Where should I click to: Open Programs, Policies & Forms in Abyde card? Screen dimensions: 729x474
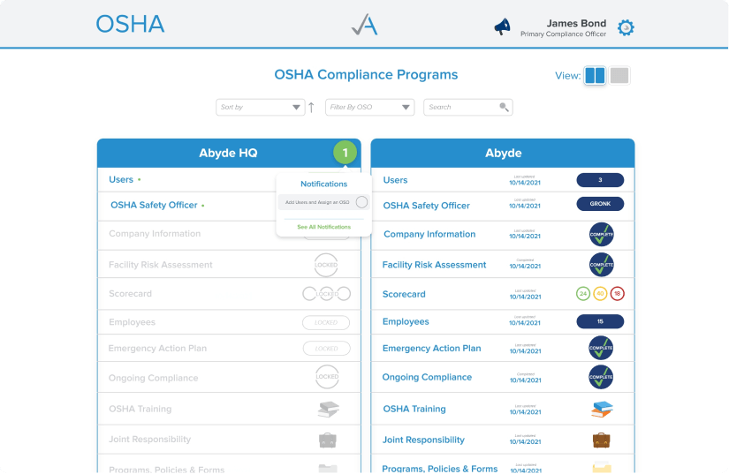tap(440, 469)
